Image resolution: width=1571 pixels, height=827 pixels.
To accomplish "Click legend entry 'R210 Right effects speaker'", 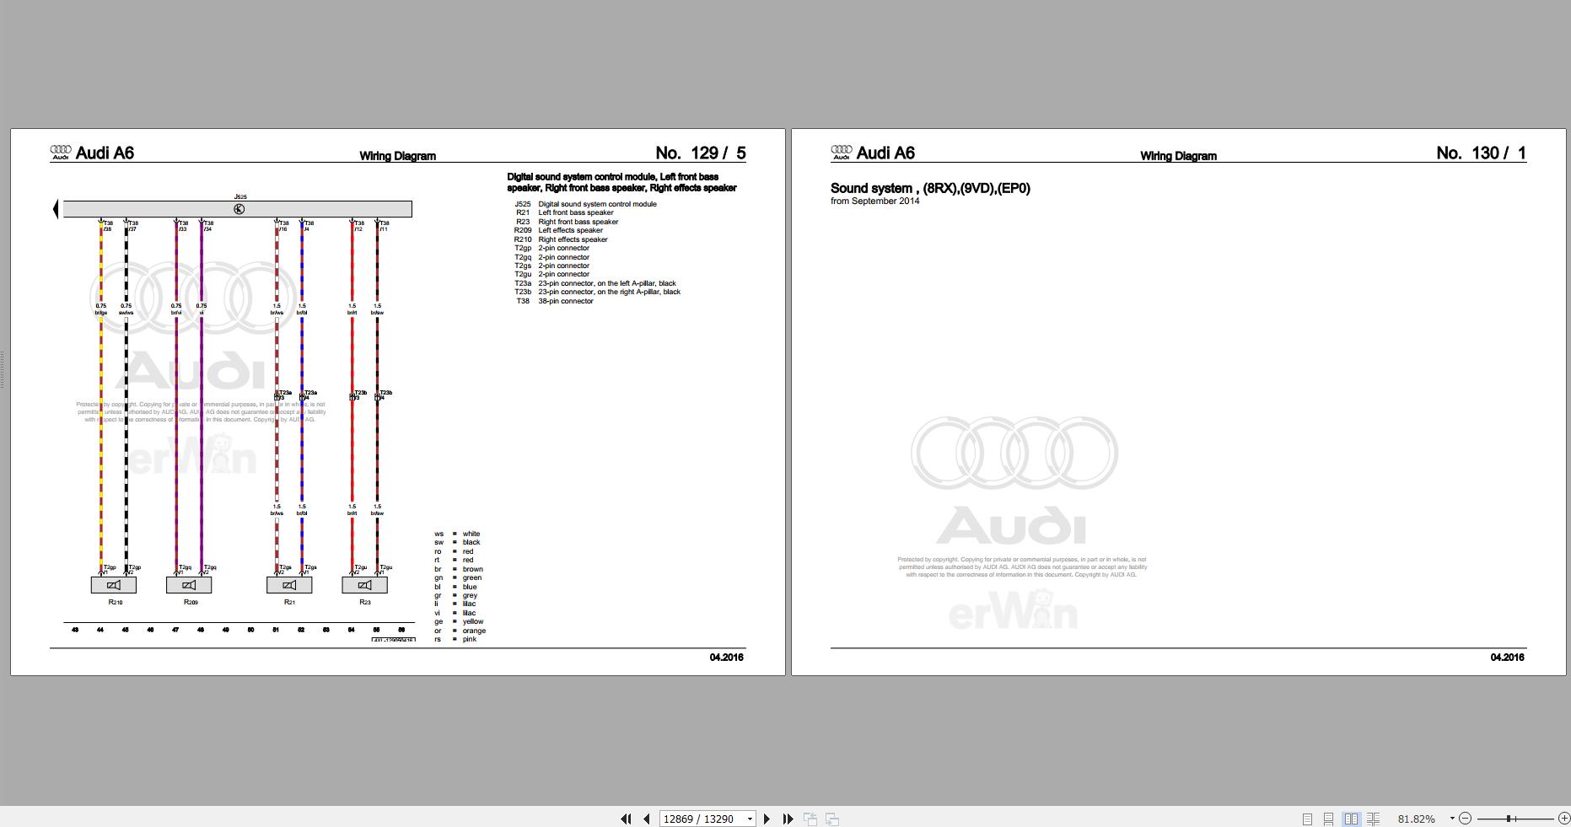I will coord(561,239).
